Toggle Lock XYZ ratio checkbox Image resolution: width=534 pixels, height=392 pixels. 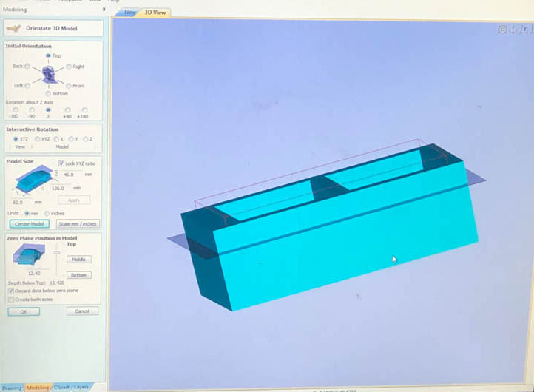61,163
